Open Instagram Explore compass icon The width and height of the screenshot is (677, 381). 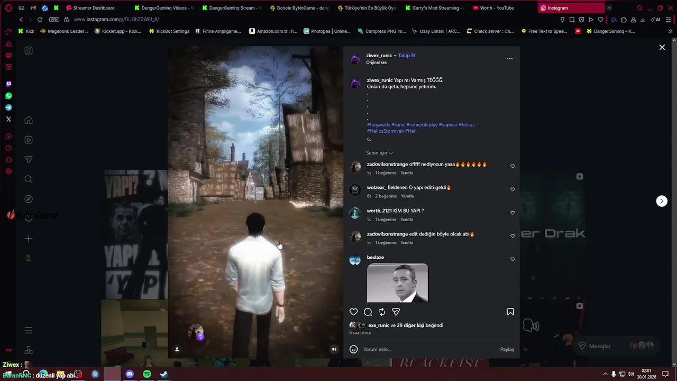coord(29,199)
